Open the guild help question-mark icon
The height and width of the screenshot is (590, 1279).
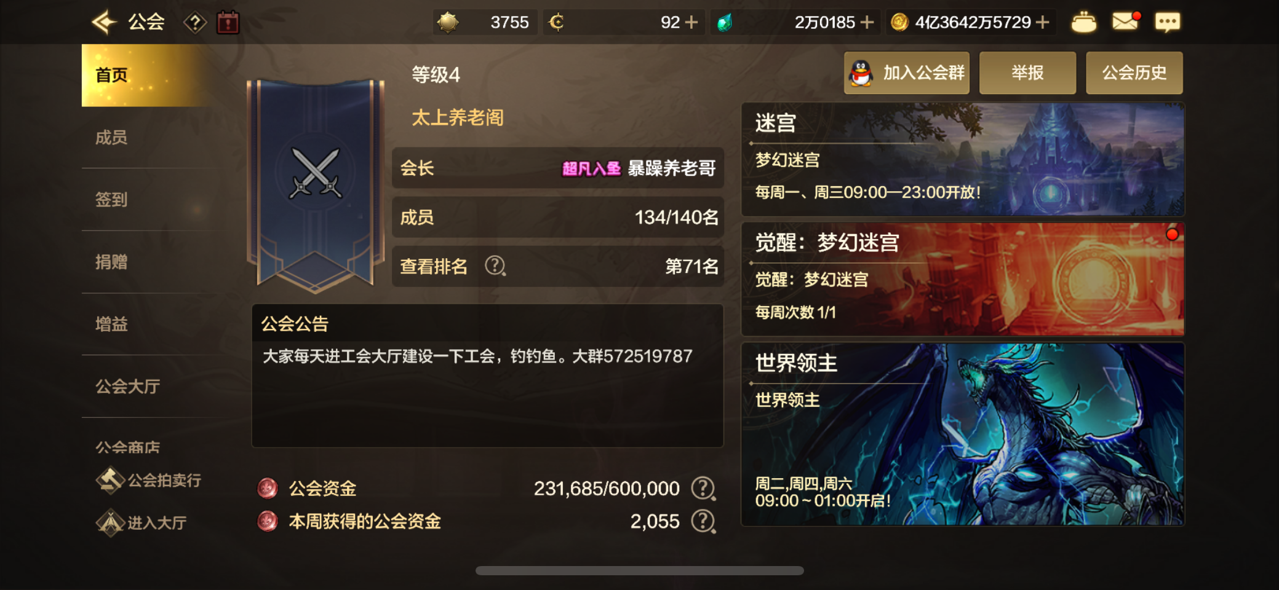pyautogui.click(x=195, y=23)
